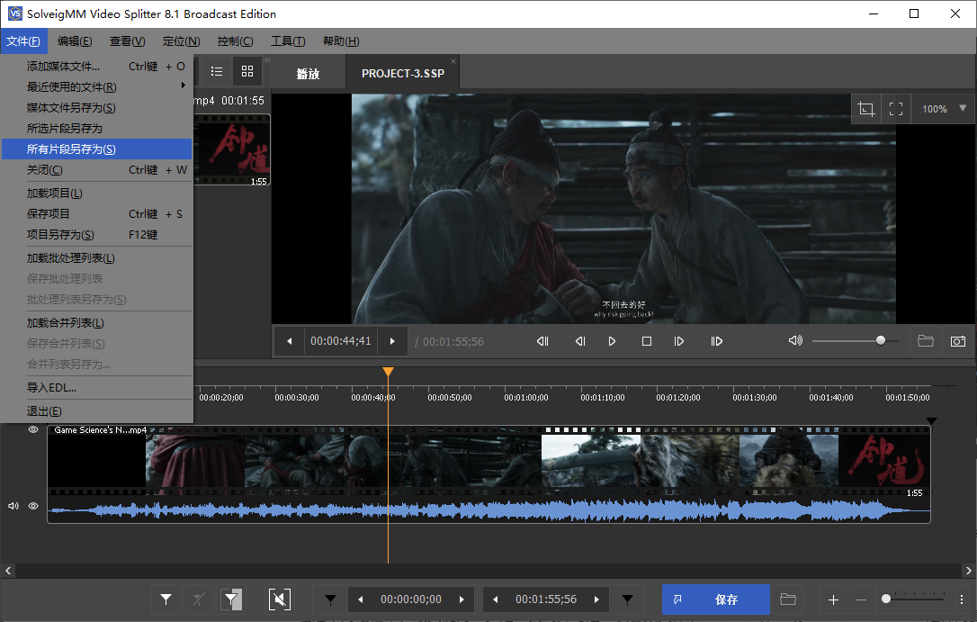Click the audio silence icon in bottom toolbar

[x=279, y=599]
